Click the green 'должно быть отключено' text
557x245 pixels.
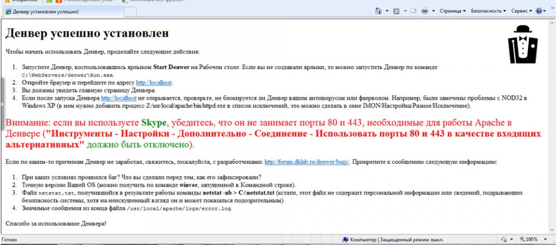(x=137, y=145)
